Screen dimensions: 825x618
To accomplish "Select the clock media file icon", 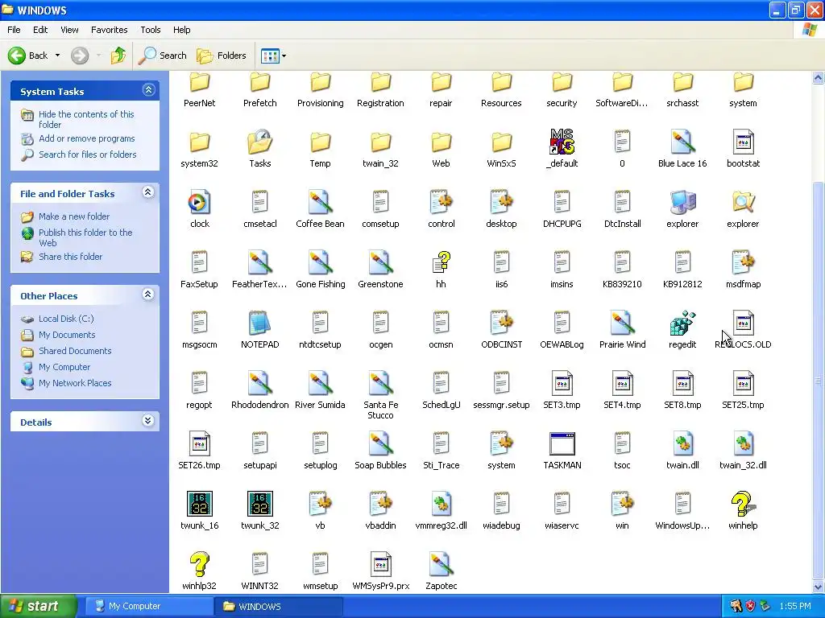I will 200,202.
